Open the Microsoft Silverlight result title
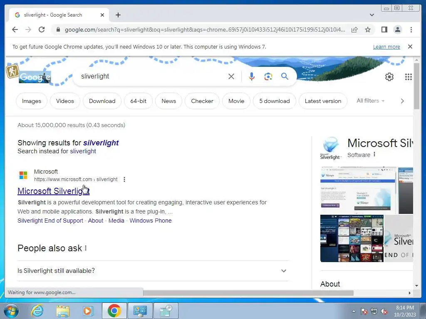The image size is (426, 319). pyautogui.click(x=54, y=191)
